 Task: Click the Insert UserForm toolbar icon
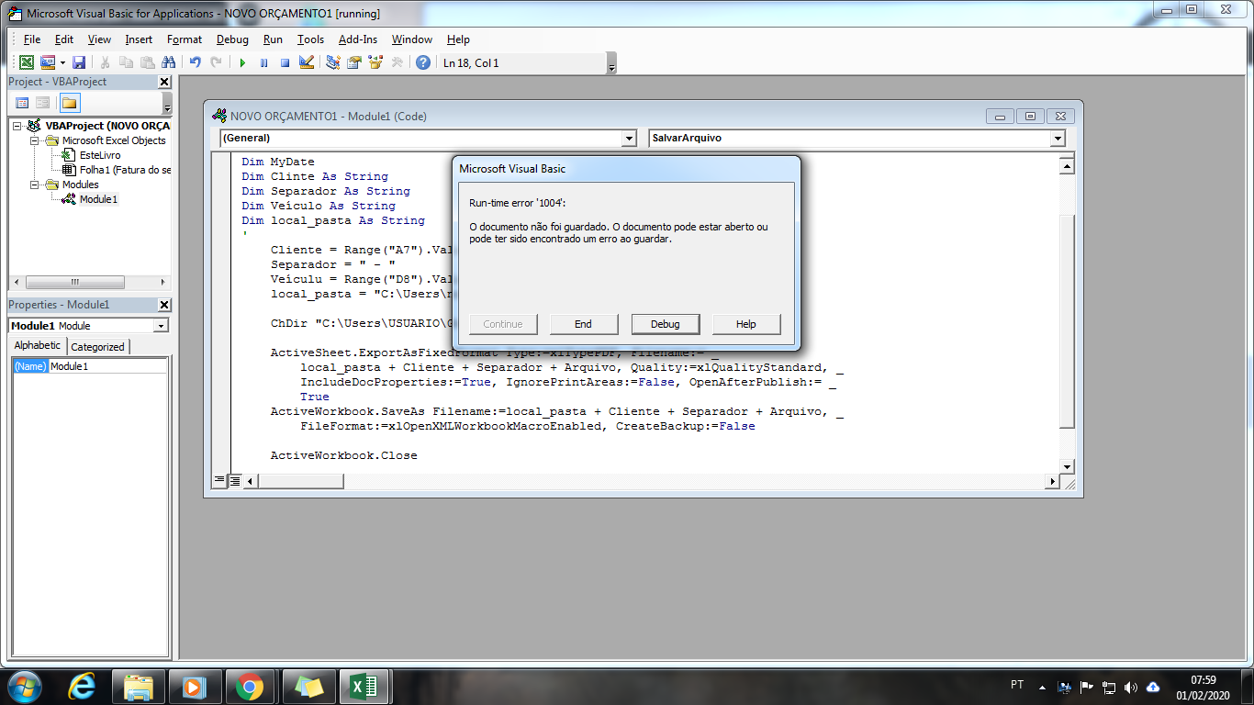47,62
